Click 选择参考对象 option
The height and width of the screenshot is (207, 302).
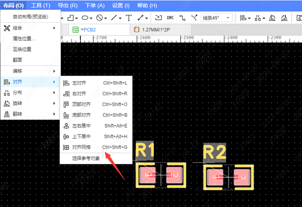[x=86, y=158]
